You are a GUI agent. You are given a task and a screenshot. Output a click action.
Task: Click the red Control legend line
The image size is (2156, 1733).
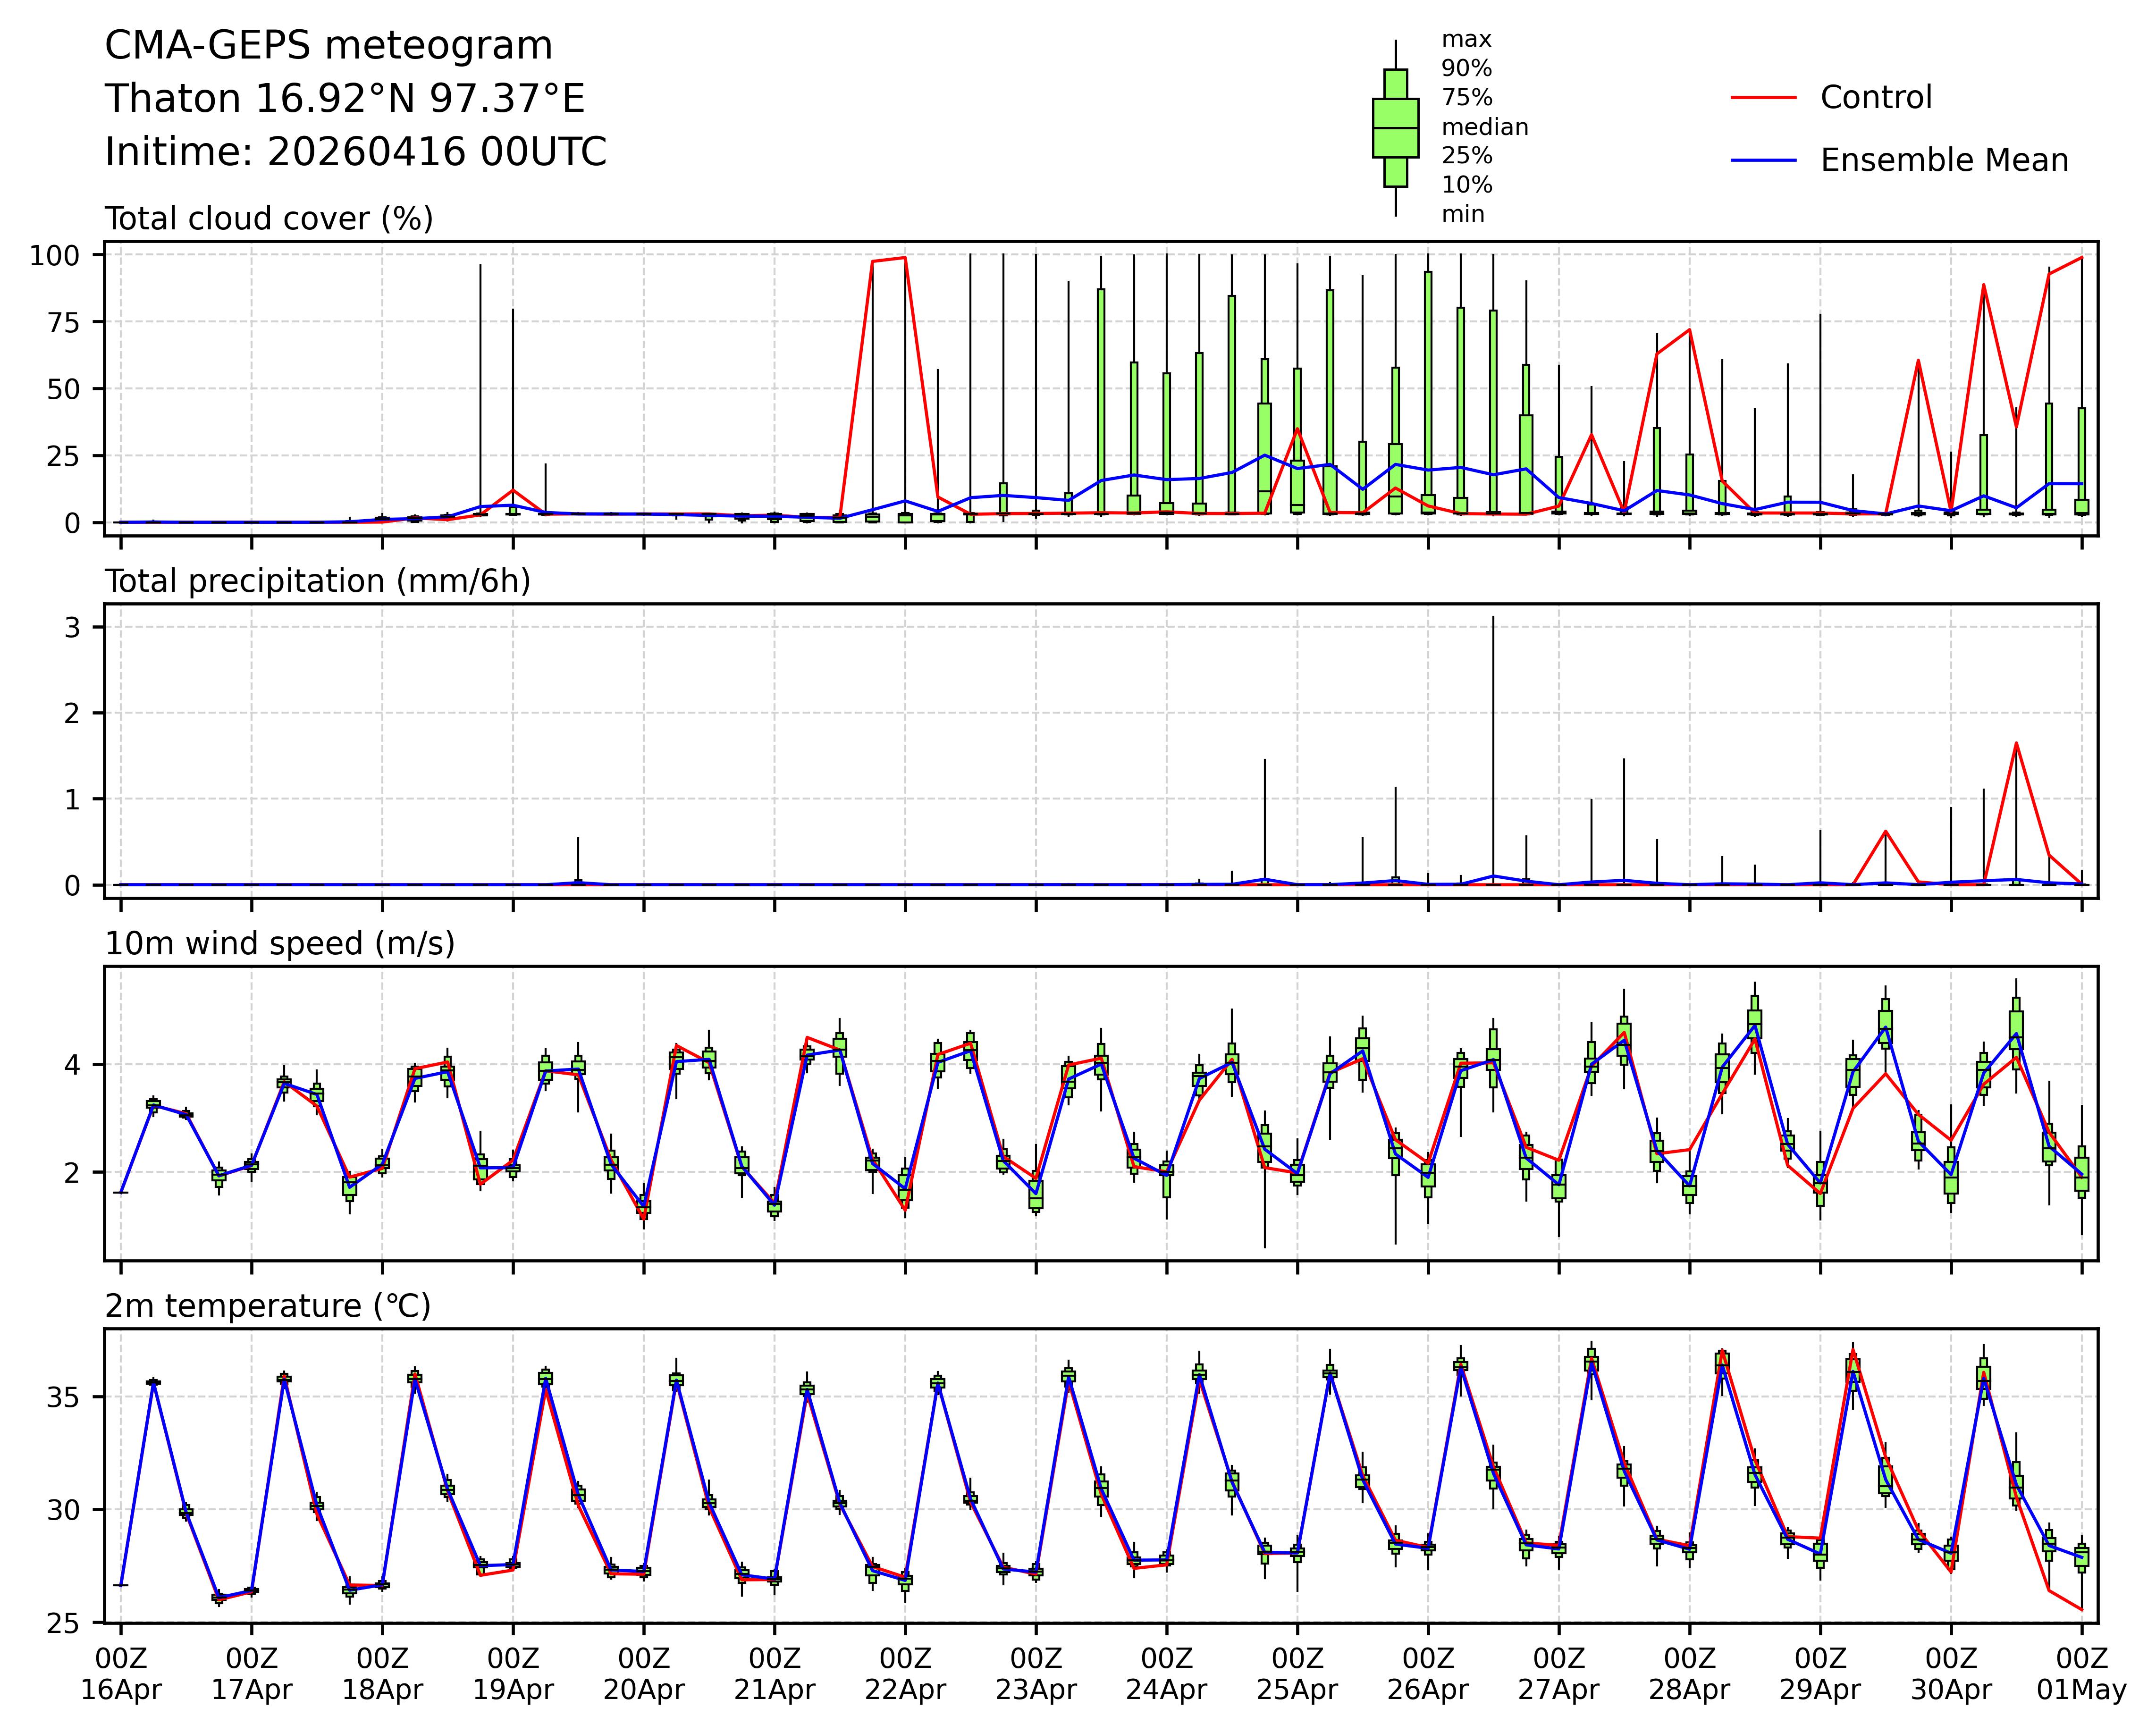pos(1763,97)
